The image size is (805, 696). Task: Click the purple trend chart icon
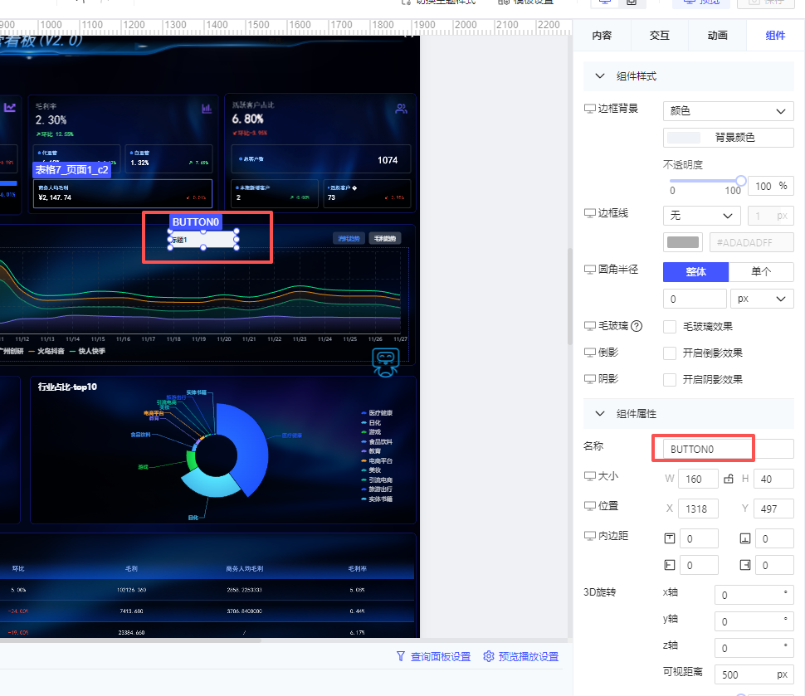(10, 107)
